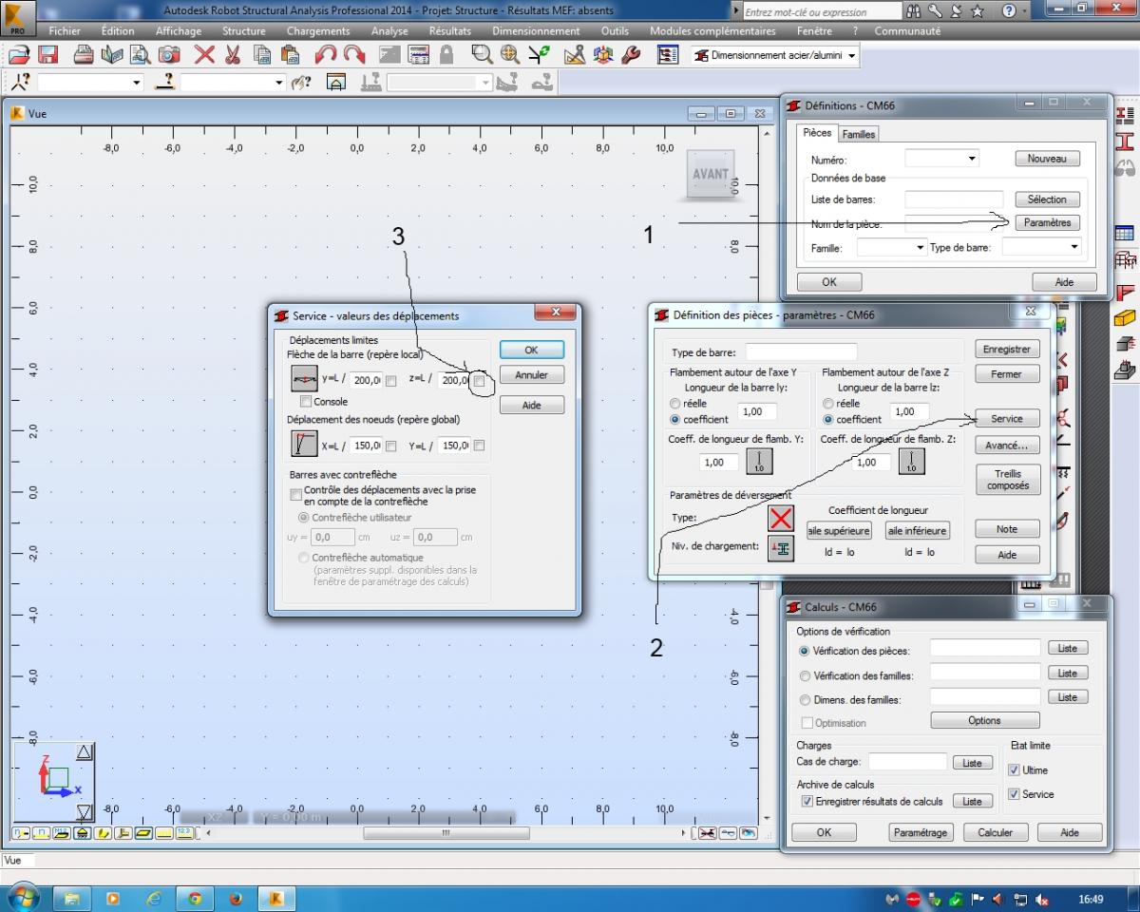Switch to the Familles tab
Screen dimensions: 1140x912
point(859,135)
